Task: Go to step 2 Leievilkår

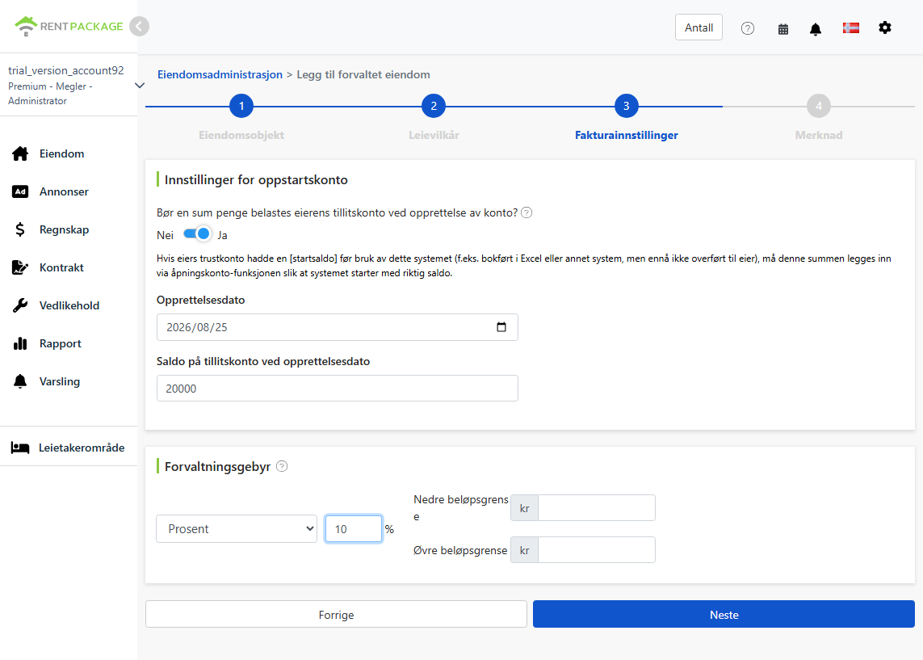Action: 434,106
